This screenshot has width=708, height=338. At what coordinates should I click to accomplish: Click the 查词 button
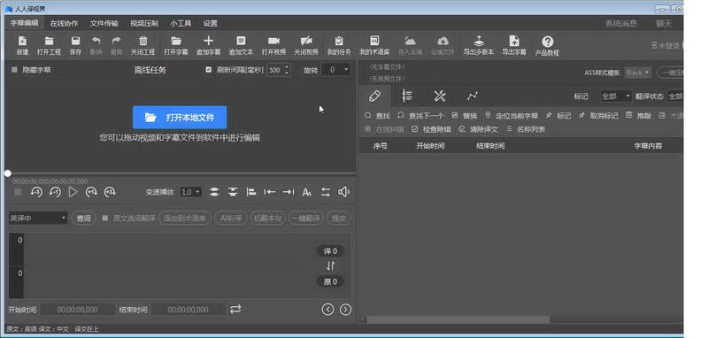[83, 219]
